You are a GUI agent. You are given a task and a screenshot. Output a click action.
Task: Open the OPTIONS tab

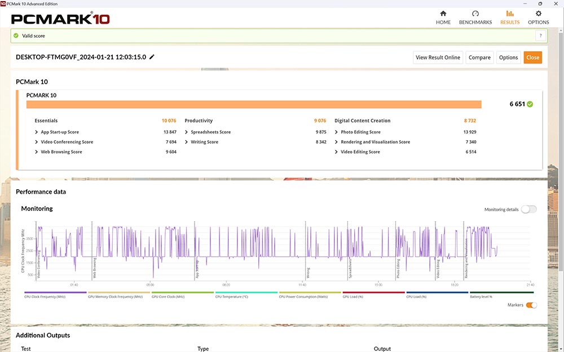click(538, 17)
